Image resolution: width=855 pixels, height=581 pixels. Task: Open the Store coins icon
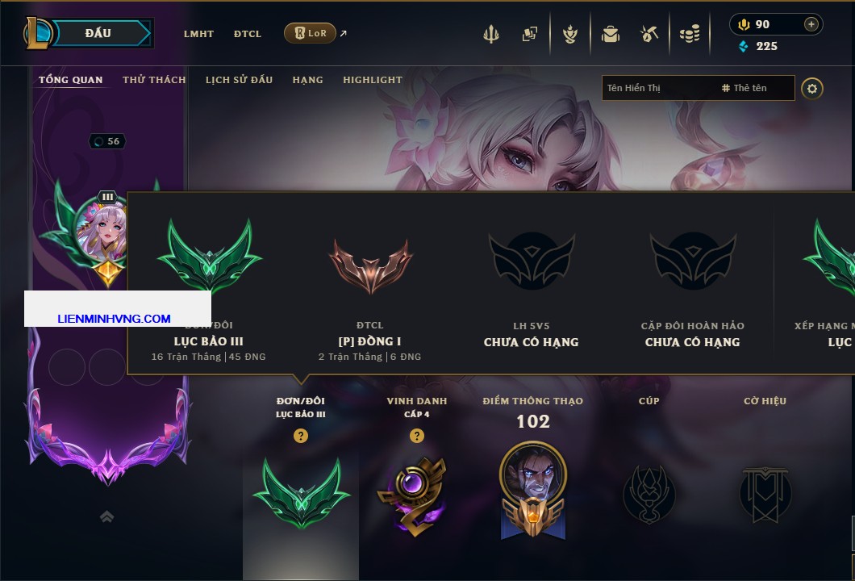(x=690, y=35)
